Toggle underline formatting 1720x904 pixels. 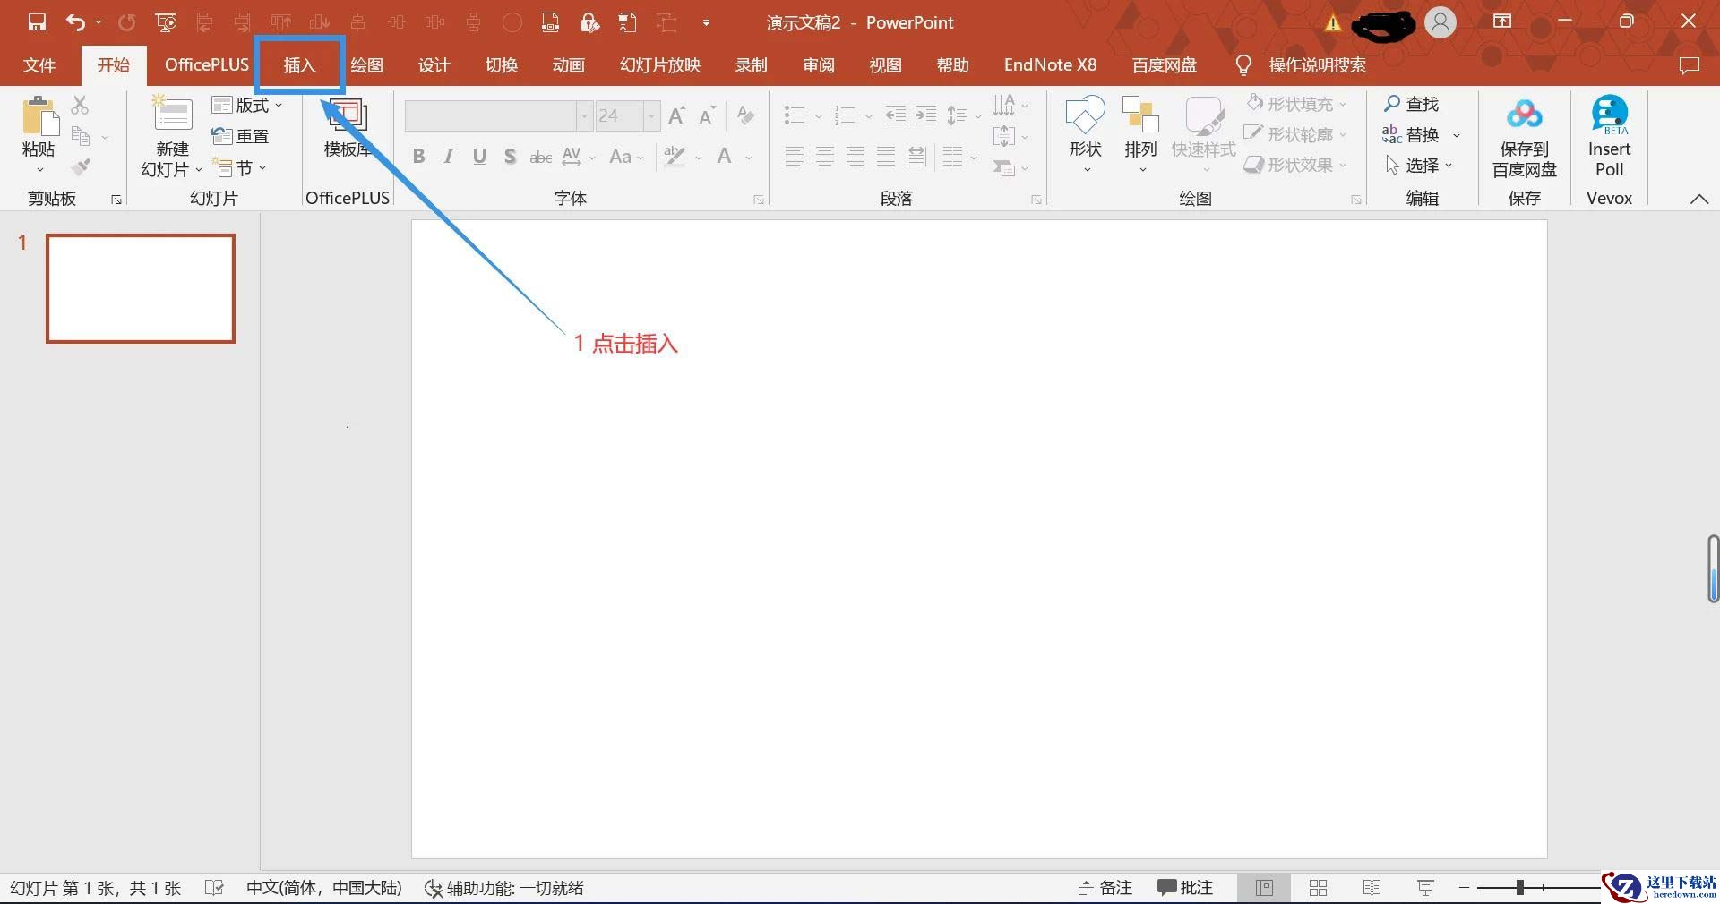pos(479,157)
